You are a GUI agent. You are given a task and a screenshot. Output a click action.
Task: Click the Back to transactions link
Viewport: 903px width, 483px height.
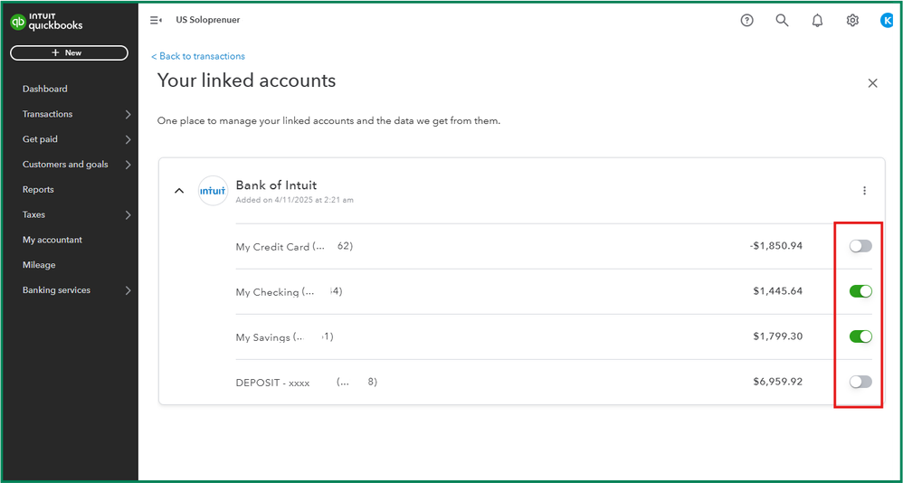pos(198,56)
